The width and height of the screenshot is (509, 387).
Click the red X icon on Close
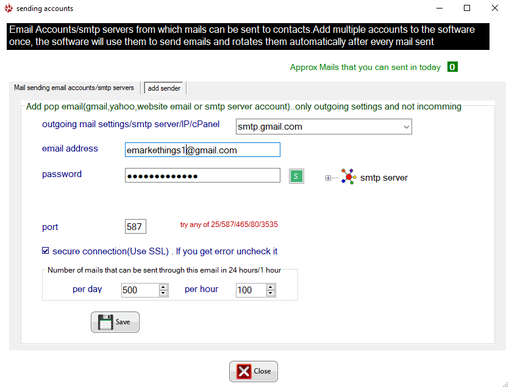pyautogui.click(x=244, y=371)
